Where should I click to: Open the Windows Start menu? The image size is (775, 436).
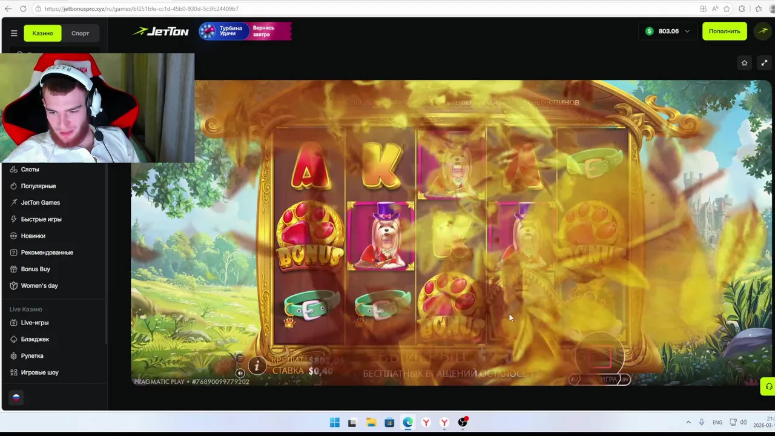334,423
